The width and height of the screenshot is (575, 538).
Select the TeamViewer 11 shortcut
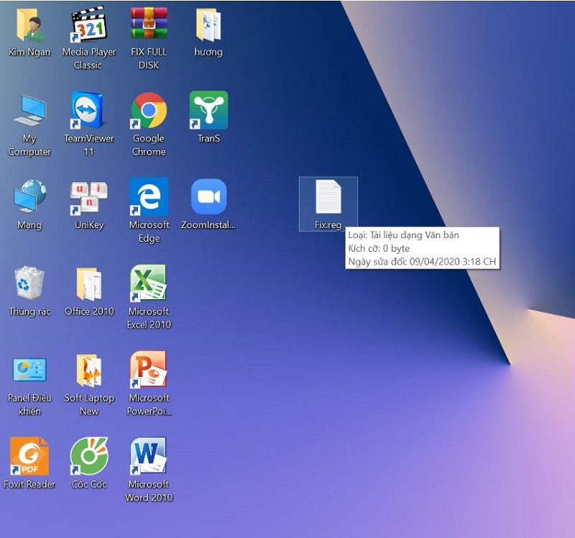pos(88,110)
